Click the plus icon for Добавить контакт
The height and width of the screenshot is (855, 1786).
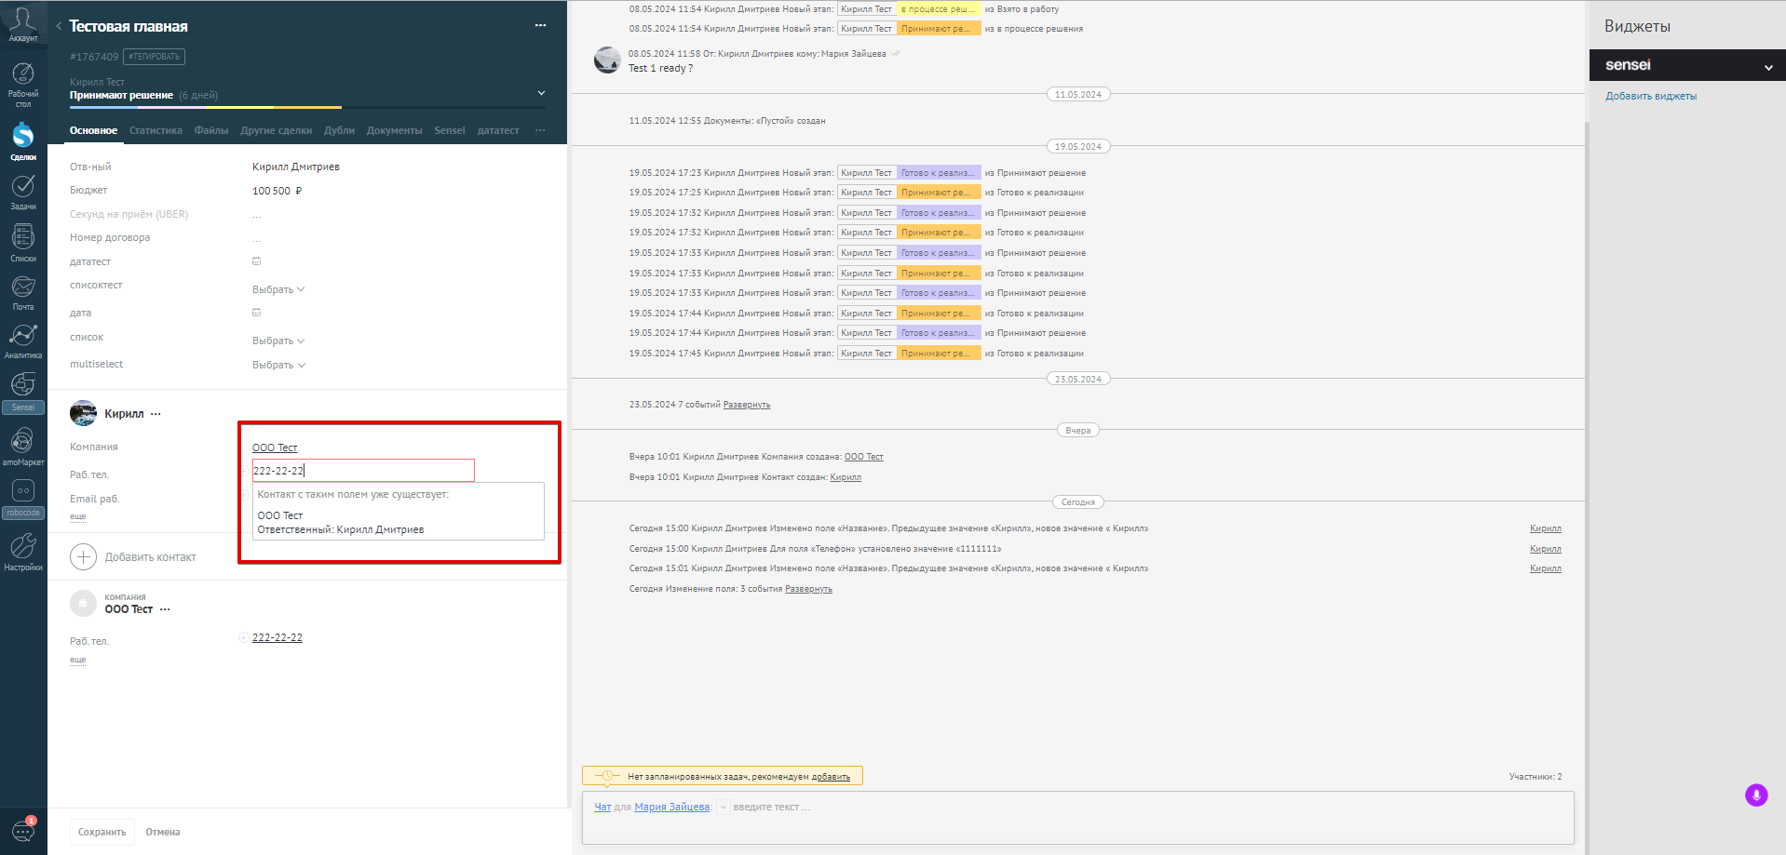tap(83, 556)
